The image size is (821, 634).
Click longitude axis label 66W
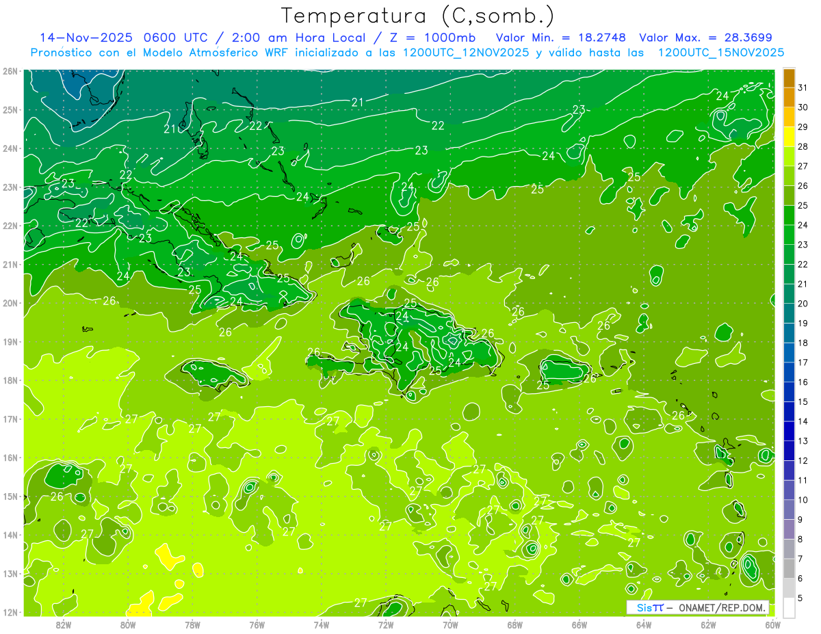tap(579, 625)
